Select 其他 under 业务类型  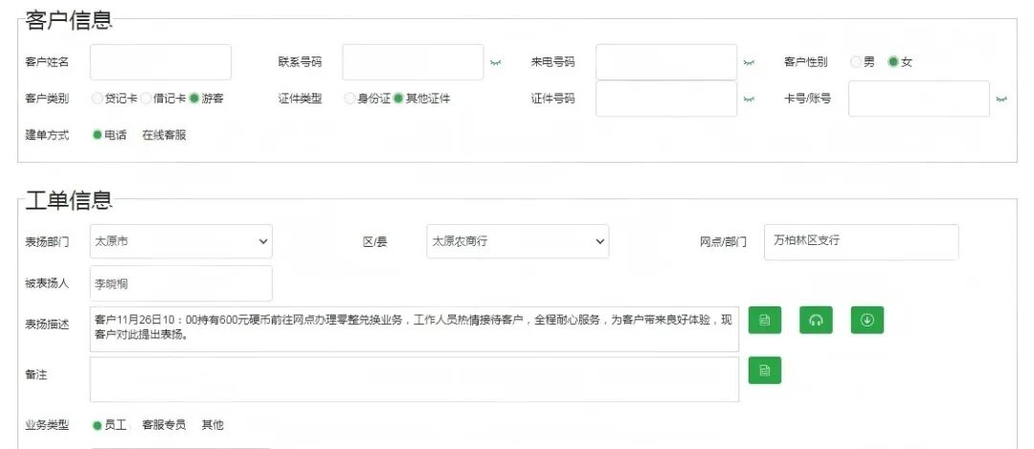click(212, 424)
